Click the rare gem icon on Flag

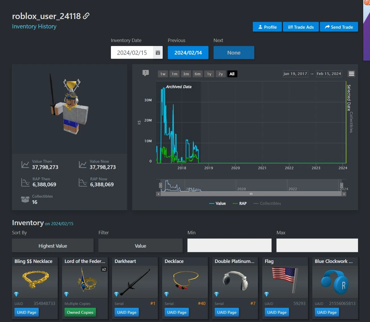(x=267, y=294)
